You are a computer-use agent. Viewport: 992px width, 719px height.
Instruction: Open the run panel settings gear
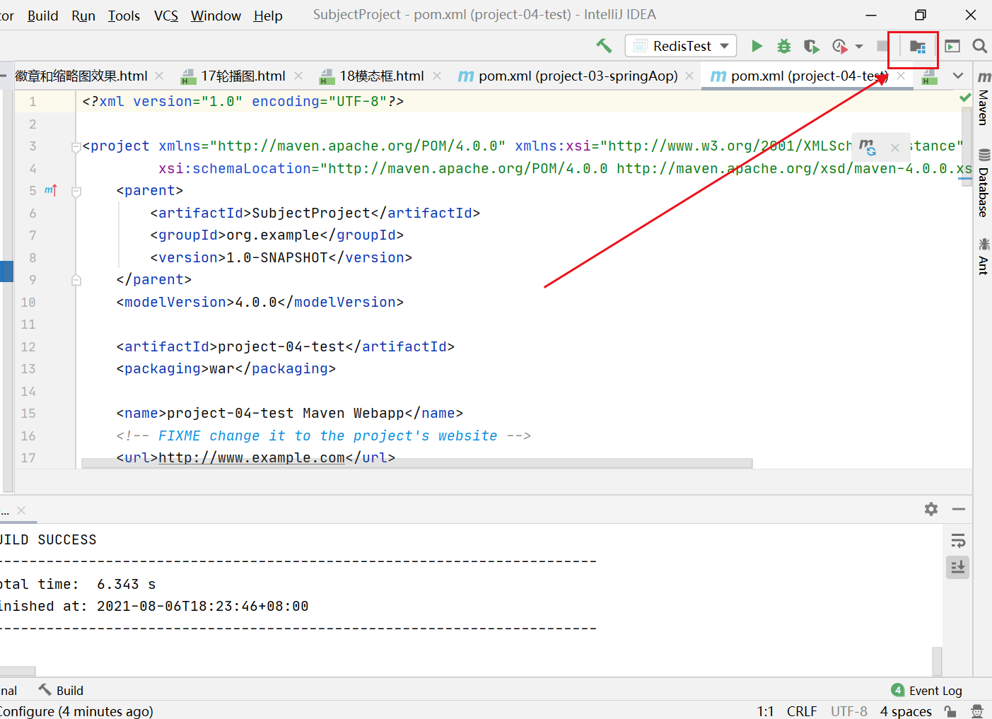tap(931, 509)
